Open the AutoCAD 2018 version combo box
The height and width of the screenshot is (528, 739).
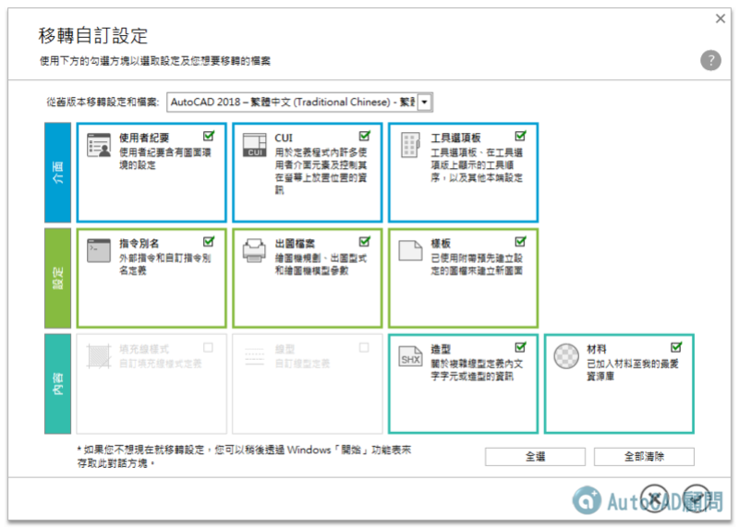tap(299, 102)
